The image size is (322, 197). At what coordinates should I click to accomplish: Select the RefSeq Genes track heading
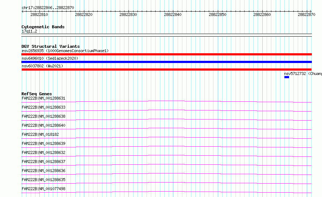[x=37, y=94]
